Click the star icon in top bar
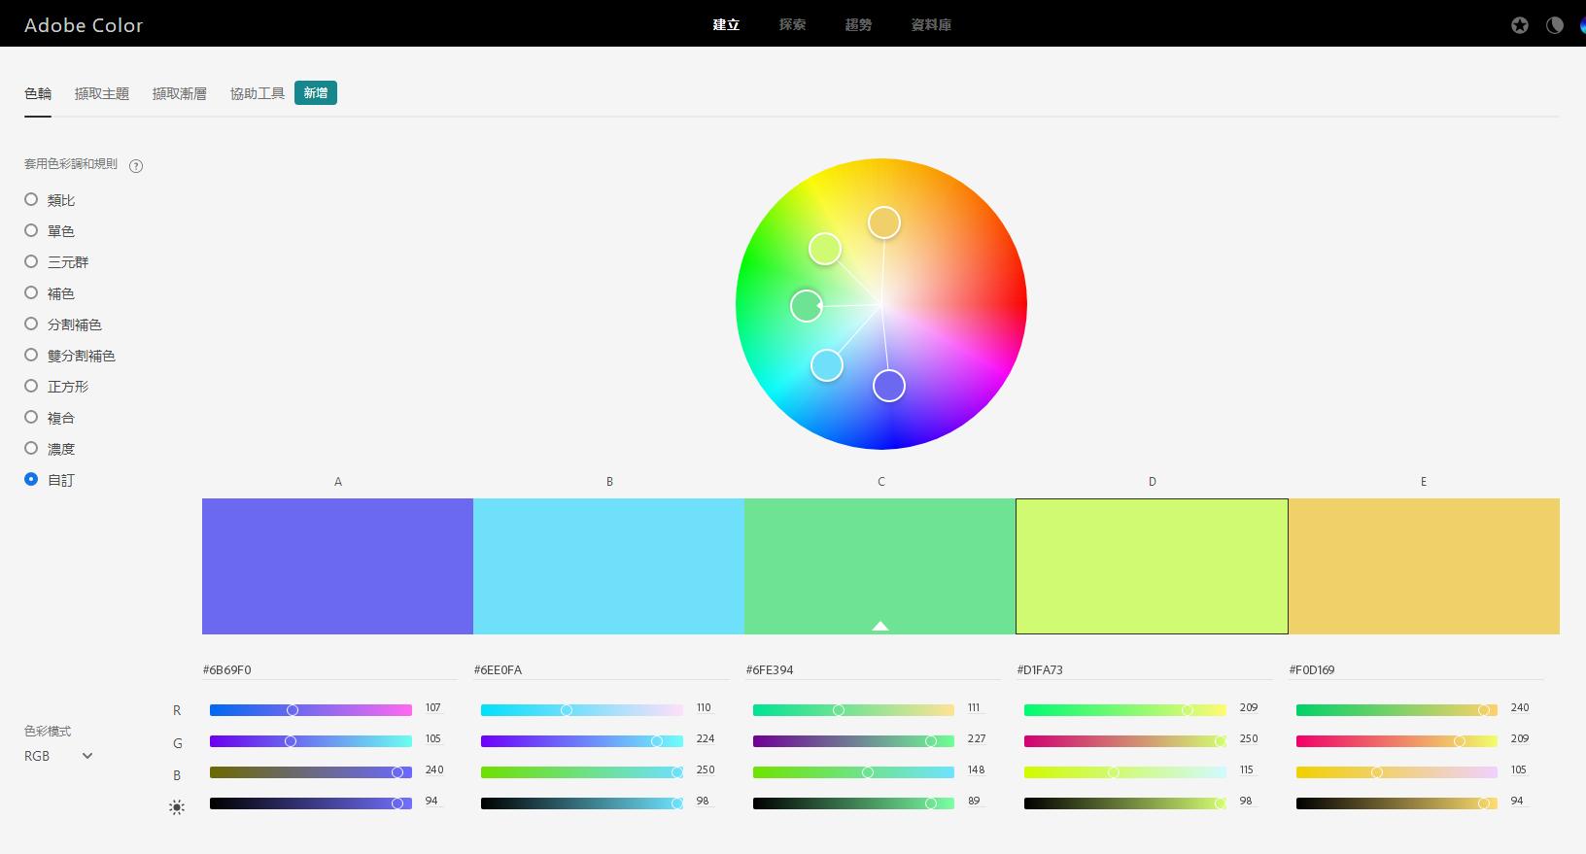This screenshot has width=1586, height=854. [x=1520, y=25]
